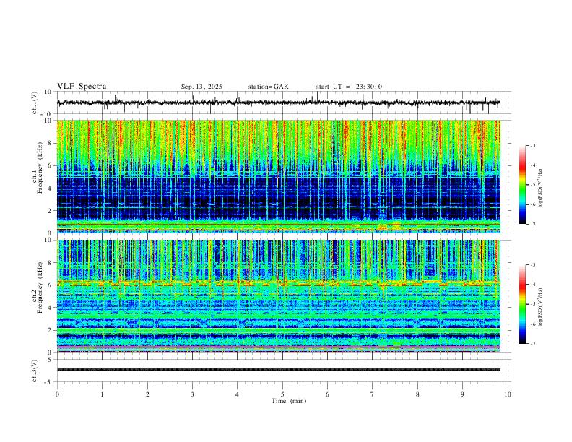Click time axis tick label "10"
Viewport: 572px width, 442px height.
pyautogui.click(x=508, y=394)
